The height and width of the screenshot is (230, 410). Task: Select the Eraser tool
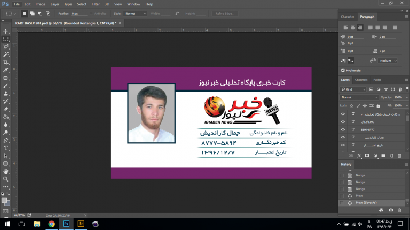coord(5,109)
